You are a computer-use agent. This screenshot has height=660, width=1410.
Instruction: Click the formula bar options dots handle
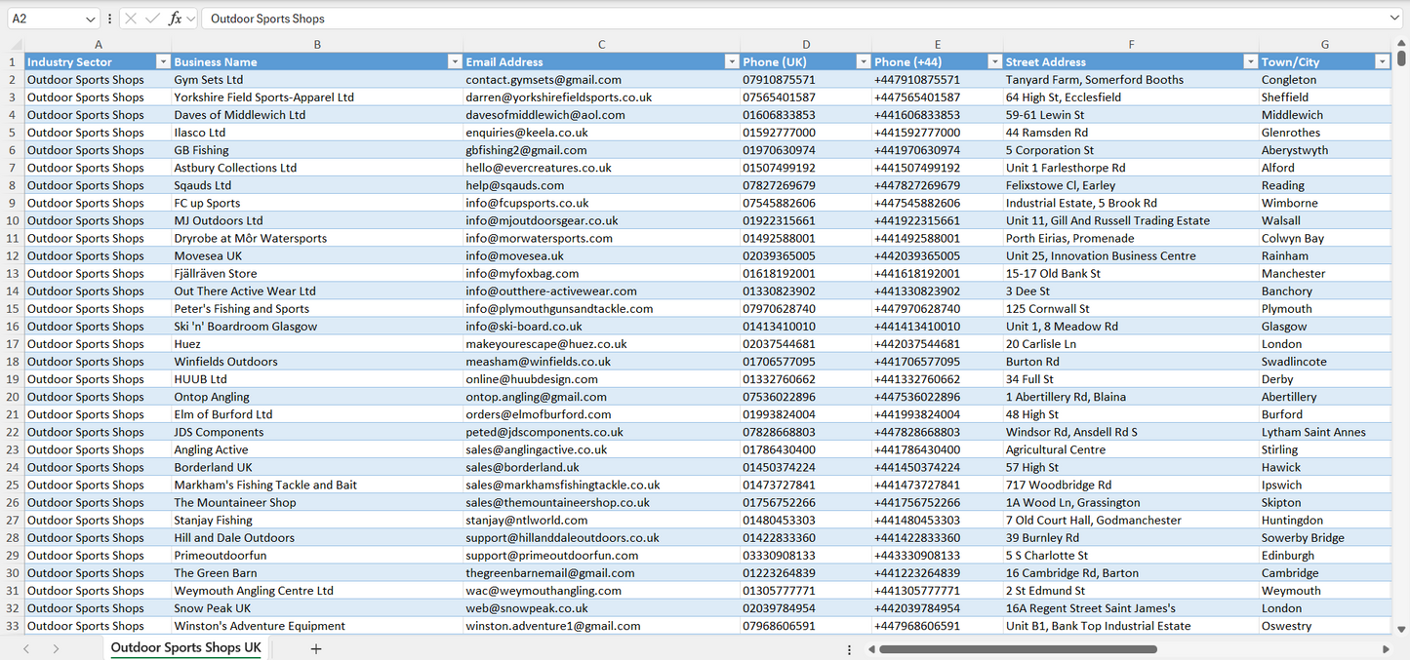109,19
